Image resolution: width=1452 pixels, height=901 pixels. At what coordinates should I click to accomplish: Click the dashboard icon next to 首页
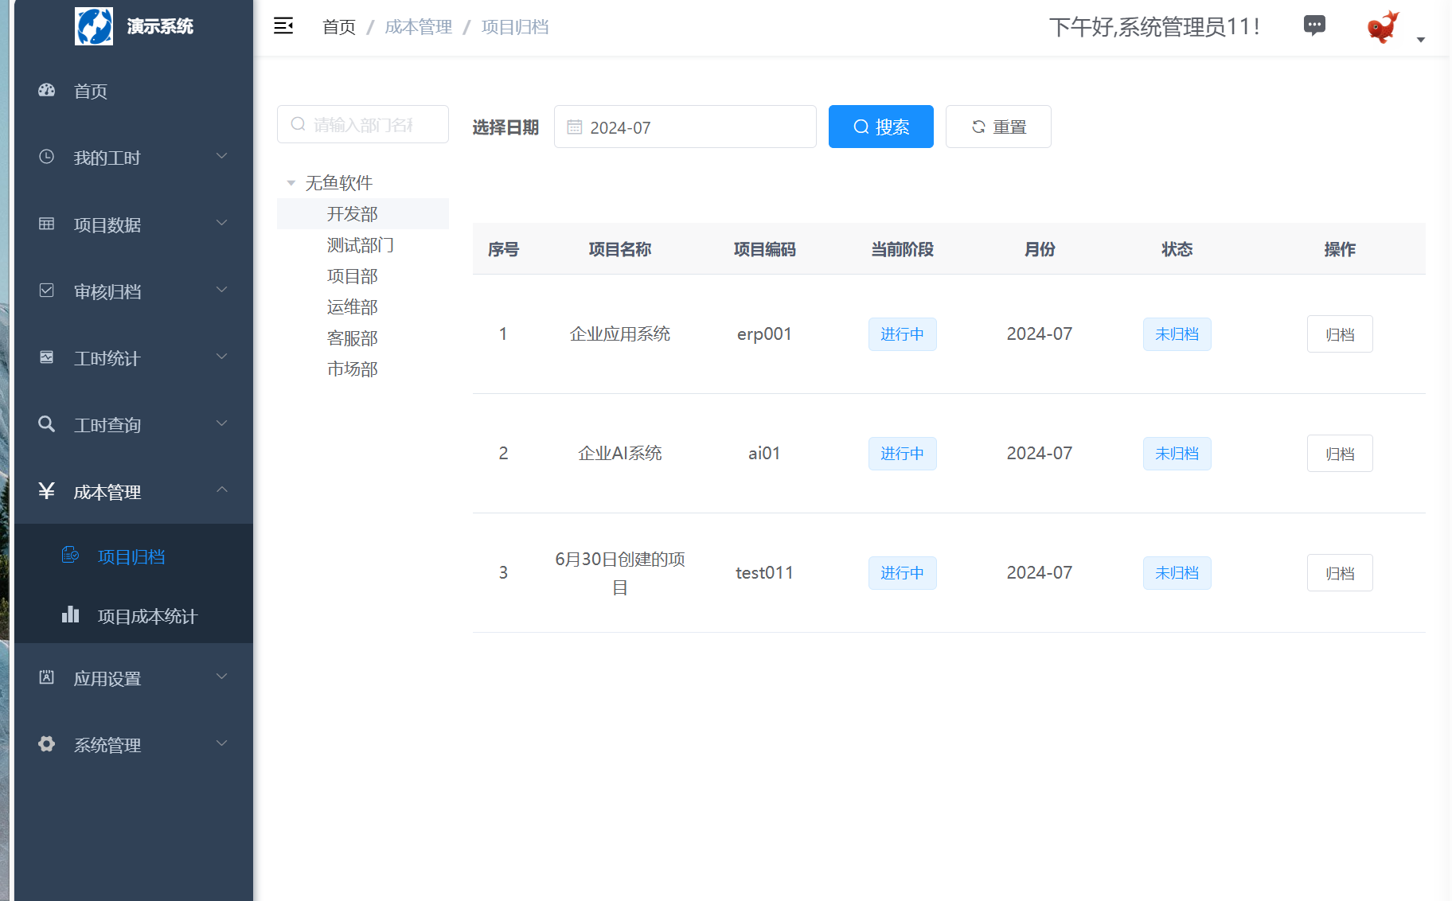click(x=47, y=90)
